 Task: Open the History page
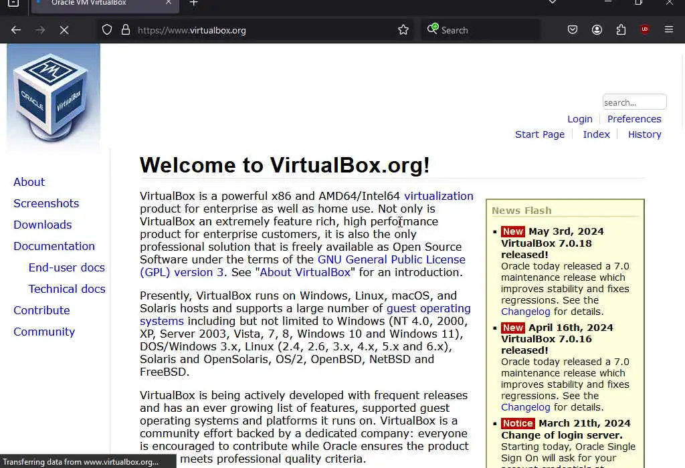point(644,134)
